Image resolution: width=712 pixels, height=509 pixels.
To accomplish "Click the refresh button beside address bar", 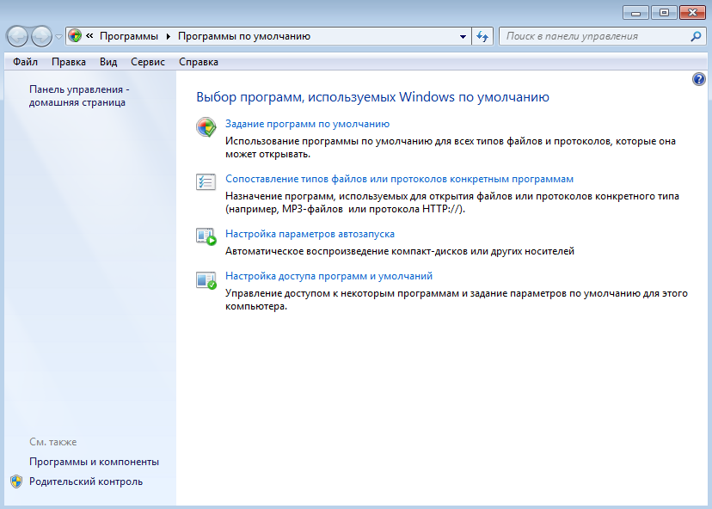I will point(482,36).
